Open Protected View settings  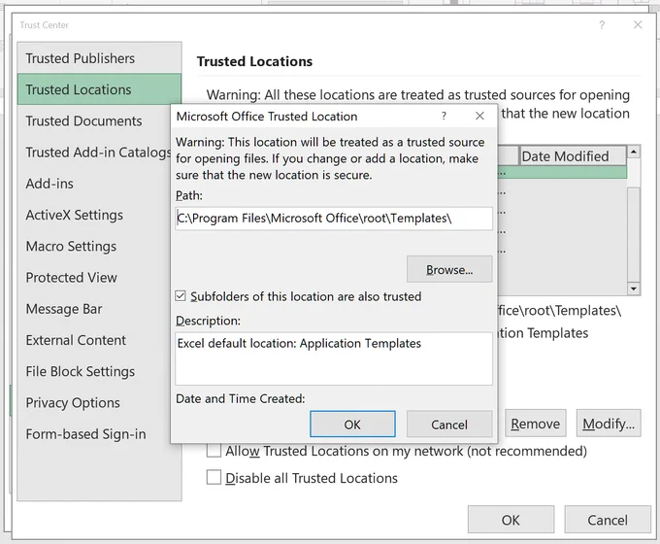[x=94, y=277]
